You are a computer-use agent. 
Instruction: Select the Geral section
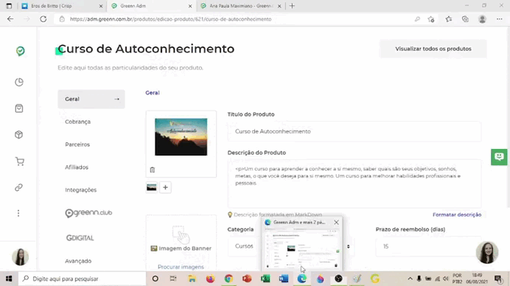point(91,99)
